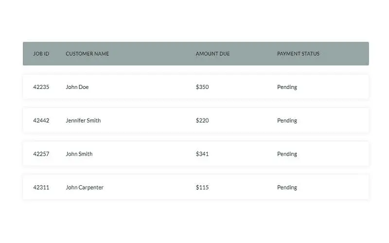389x243 pixels.
Task: Select job ID 42235
Action: click(x=41, y=87)
